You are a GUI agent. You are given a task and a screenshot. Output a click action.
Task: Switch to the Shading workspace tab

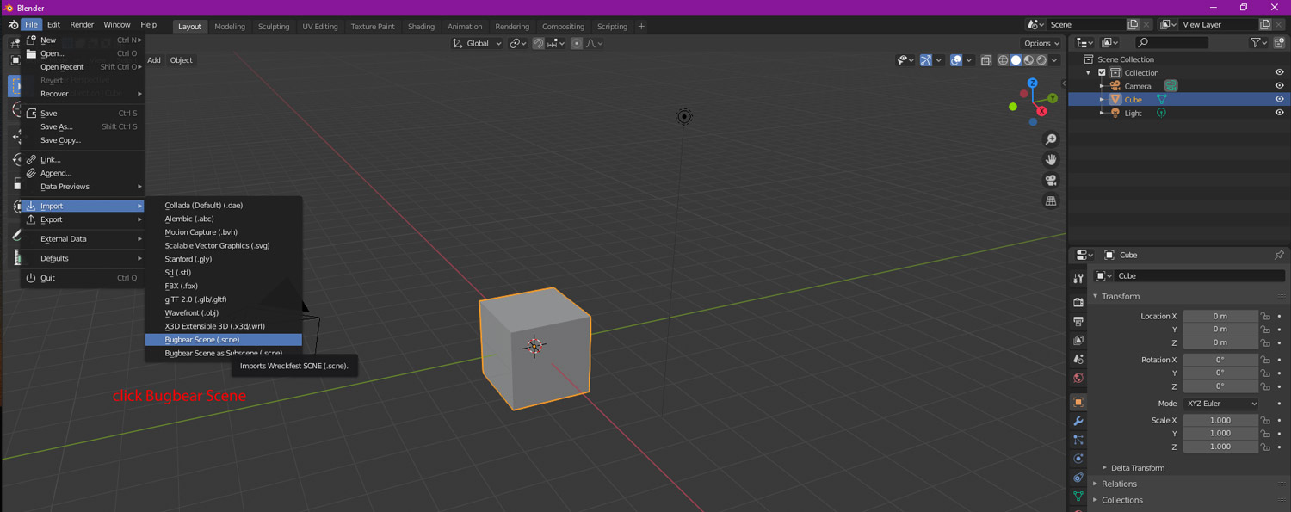[x=421, y=26]
